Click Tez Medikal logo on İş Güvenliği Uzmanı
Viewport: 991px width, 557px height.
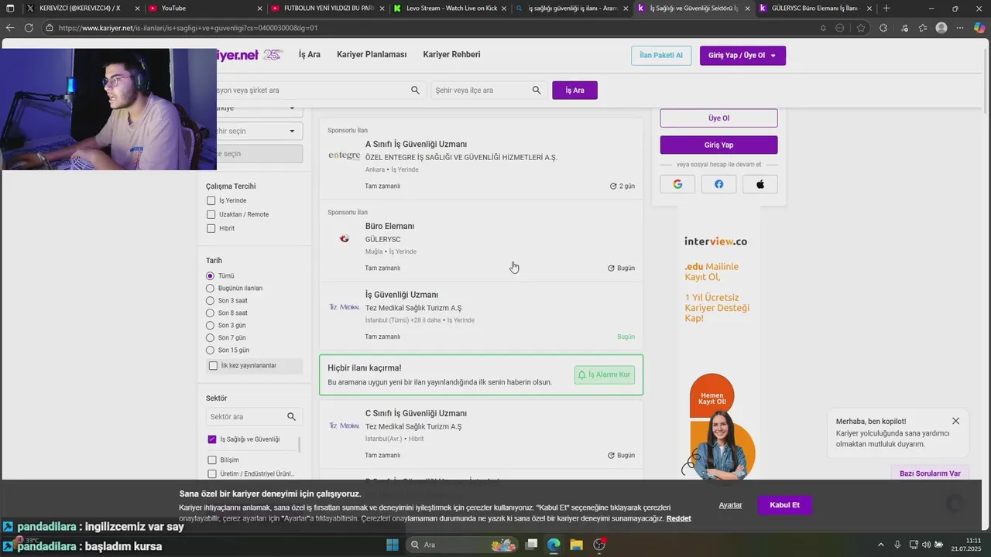[345, 307]
